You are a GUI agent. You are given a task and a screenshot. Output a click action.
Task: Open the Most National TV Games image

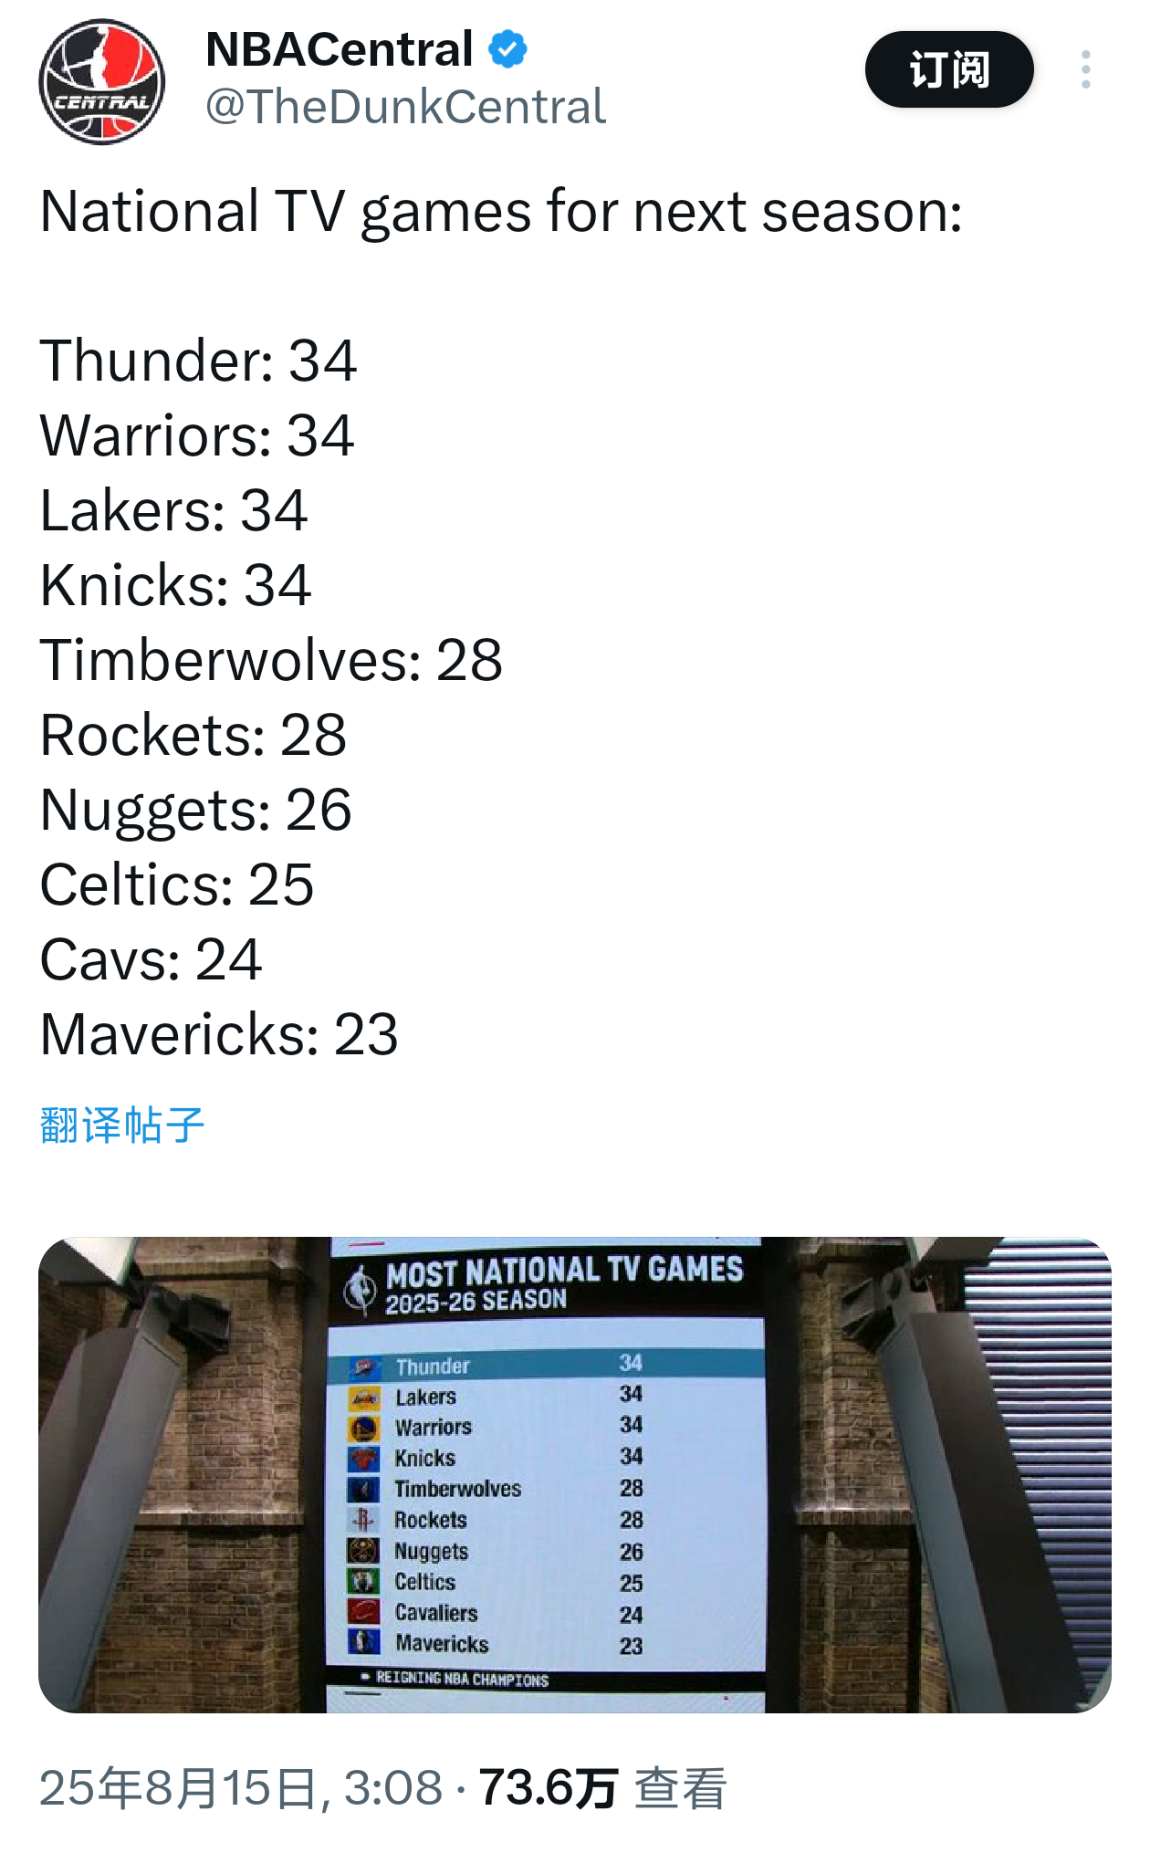click(x=575, y=1474)
